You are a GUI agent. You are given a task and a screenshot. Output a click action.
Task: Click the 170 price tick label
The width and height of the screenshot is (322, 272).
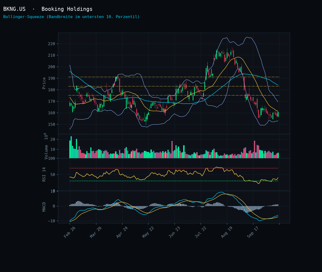(x=51, y=101)
